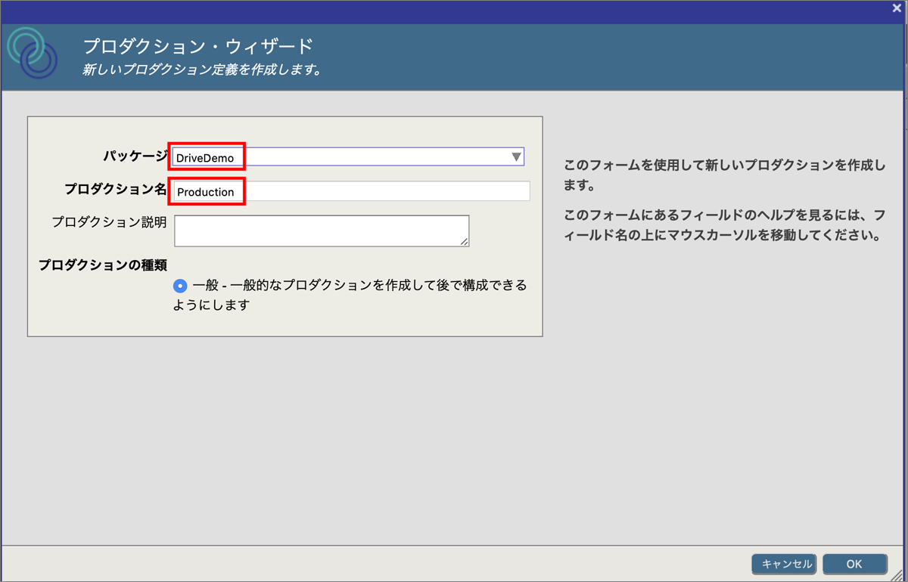The width and height of the screenshot is (908, 582).
Task: Click the プロダクション説明 text area
Action: tap(322, 231)
